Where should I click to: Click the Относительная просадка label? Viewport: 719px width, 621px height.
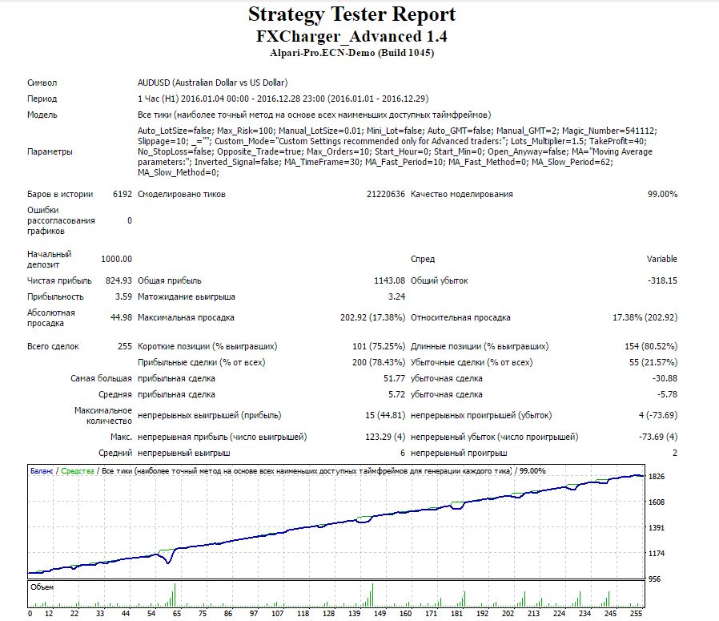[x=460, y=317]
